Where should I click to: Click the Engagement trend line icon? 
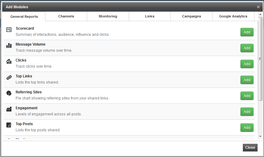(9, 109)
